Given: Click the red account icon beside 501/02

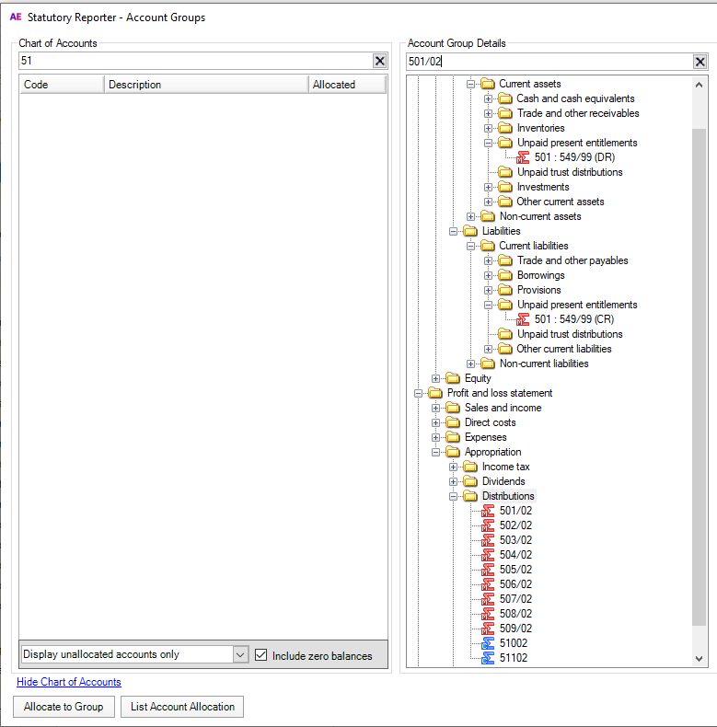Looking at the screenshot, I should (x=488, y=511).
